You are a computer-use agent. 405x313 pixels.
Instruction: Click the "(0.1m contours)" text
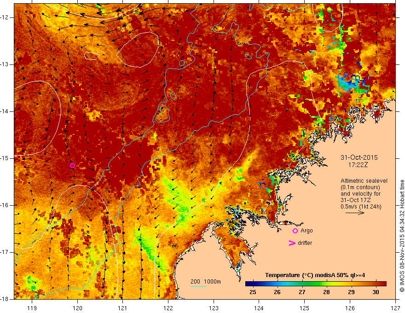[360, 187]
